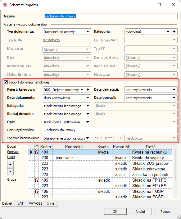Move selected row down with arrow button
The image size is (181, 219).
(11, 172)
